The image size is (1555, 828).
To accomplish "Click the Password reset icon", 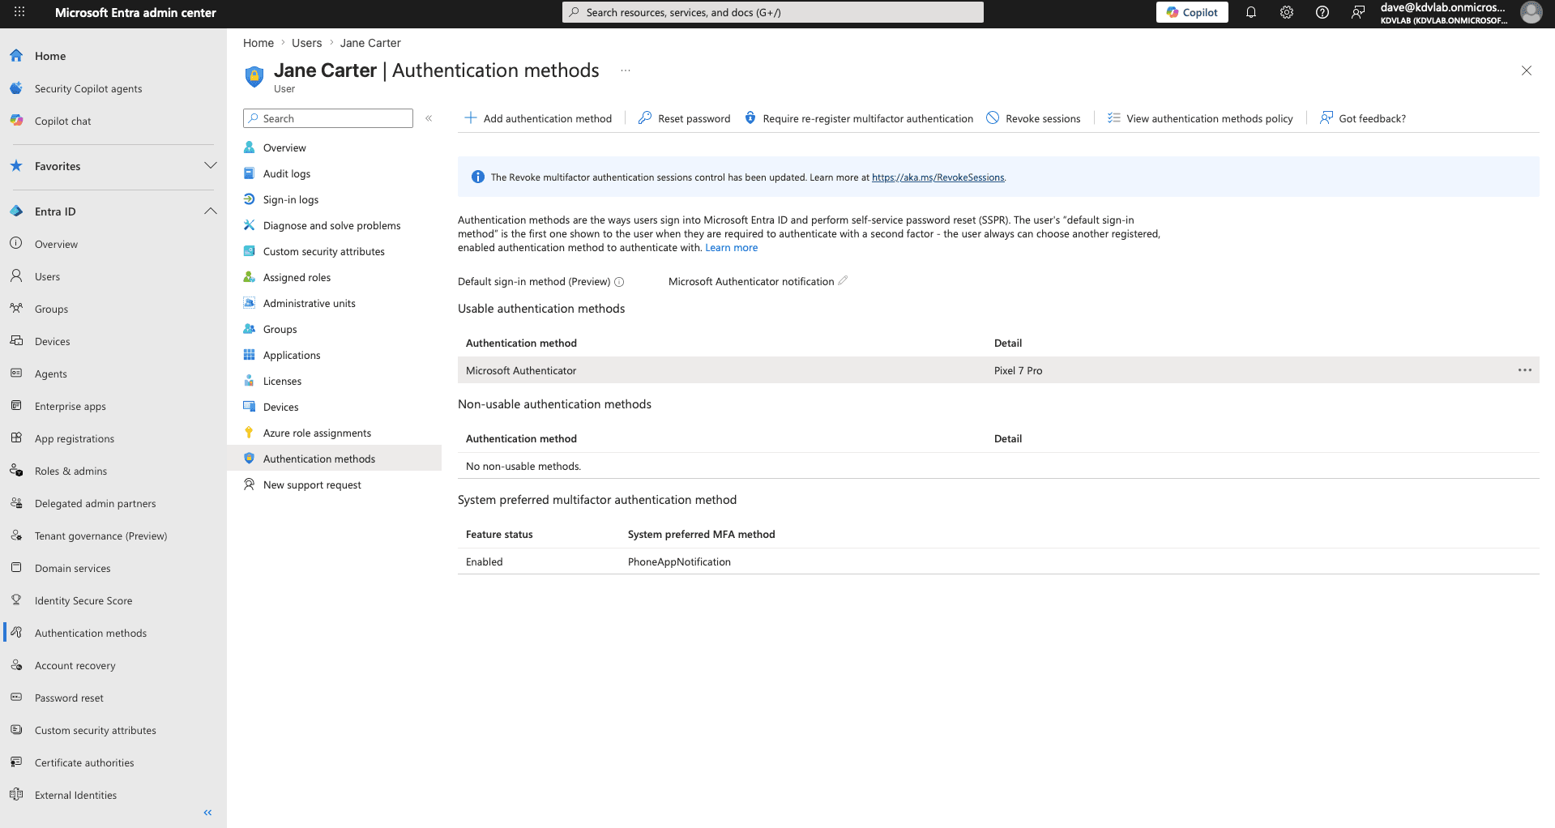I will (16, 698).
